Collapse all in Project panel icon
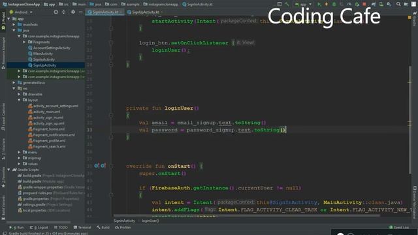This screenshot has width=418, height=235. click(x=64, y=12)
